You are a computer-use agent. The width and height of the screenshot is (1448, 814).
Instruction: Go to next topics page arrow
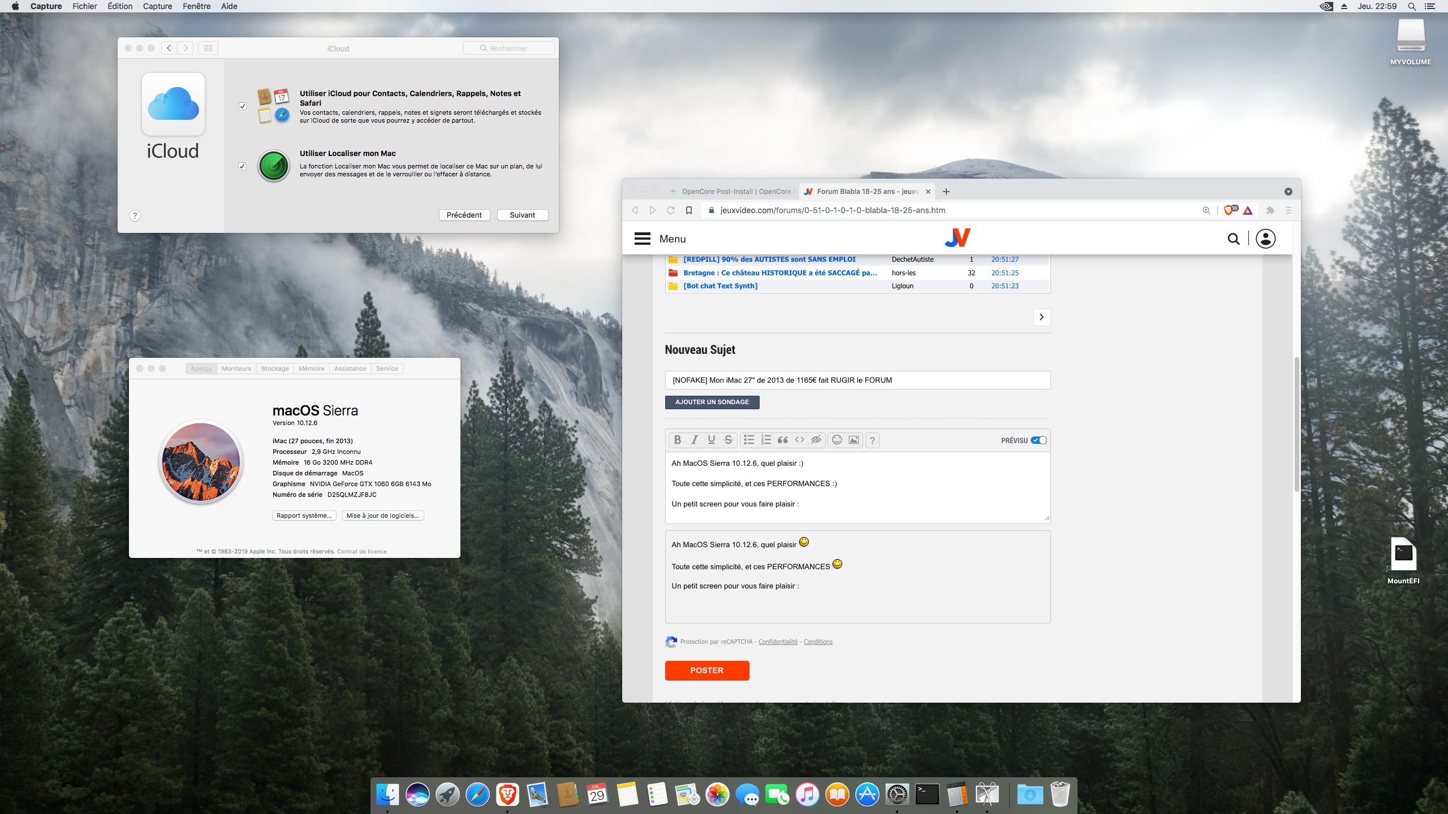tap(1041, 317)
